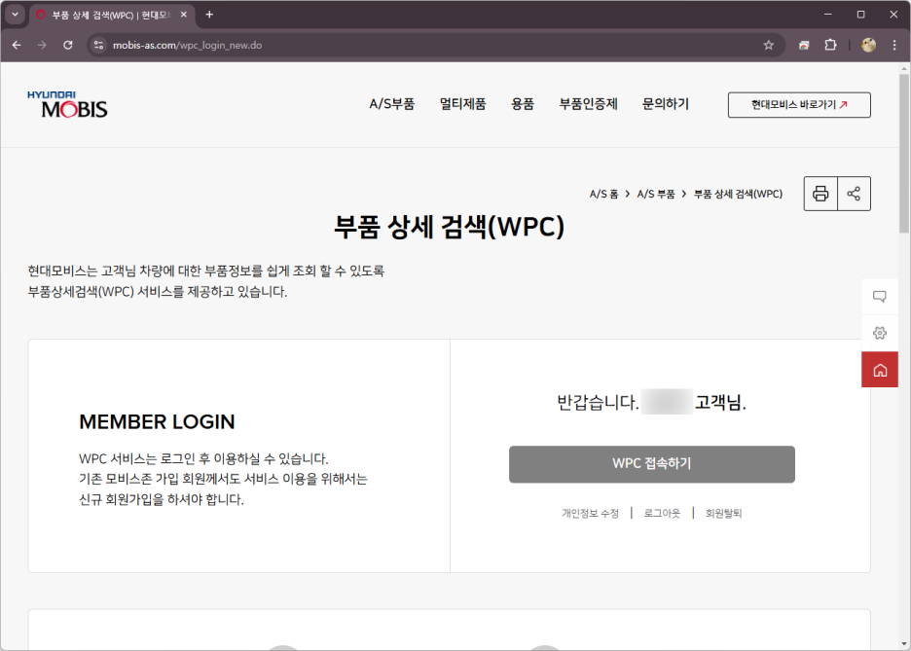
Task: Click the 회원탈퇴 link
Action: [723, 514]
